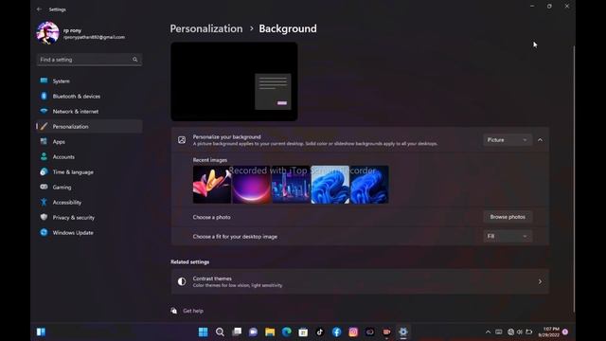The height and width of the screenshot is (341, 606).
Task: Open Facebook from the taskbar
Action: coord(337,332)
